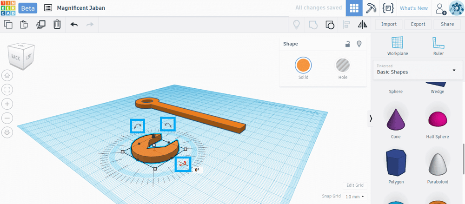465x204 pixels.
Task: Click the left curved rotation handle above shape
Action: click(x=138, y=126)
